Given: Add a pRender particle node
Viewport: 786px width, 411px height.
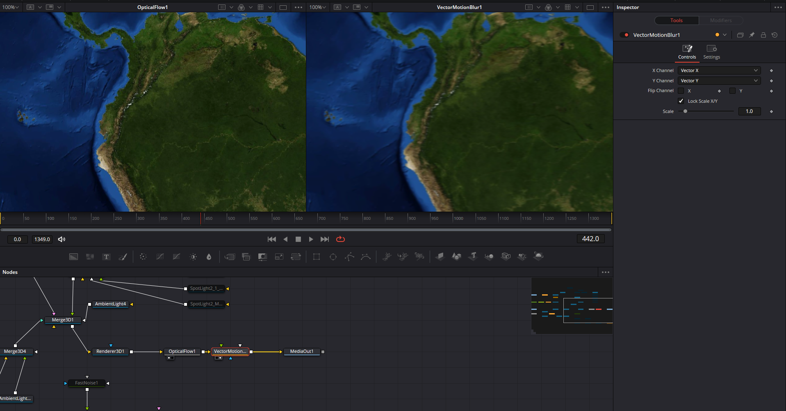Looking at the screenshot, I should [x=419, y=257].
